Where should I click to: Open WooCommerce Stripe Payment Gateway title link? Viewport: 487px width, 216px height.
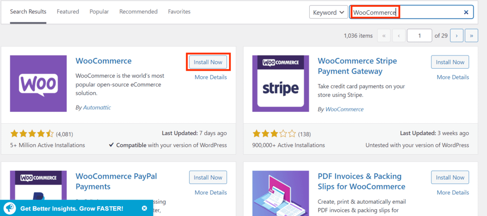pos(357,66)
